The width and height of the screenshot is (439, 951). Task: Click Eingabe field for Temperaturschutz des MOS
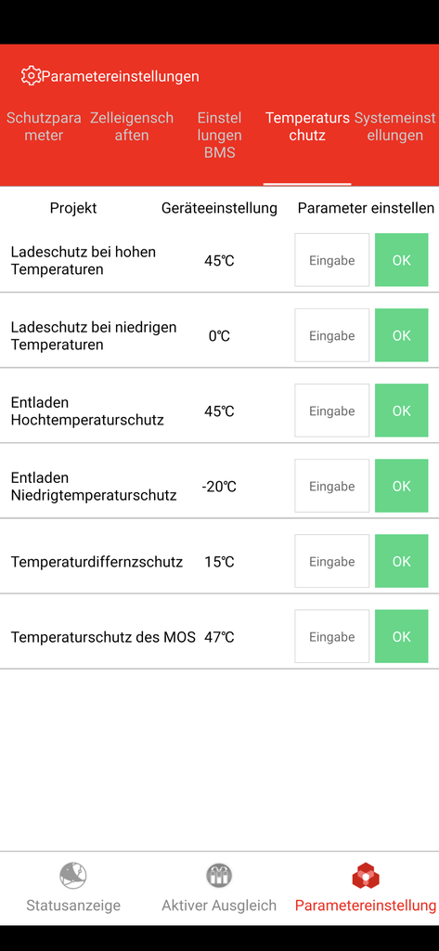[331, 636]
